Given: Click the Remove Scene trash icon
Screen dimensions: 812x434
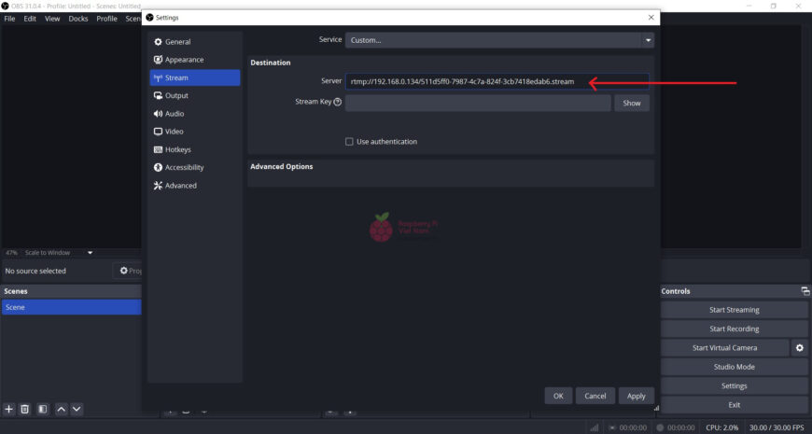Looking at the screenshot, I should click(25, 409).
